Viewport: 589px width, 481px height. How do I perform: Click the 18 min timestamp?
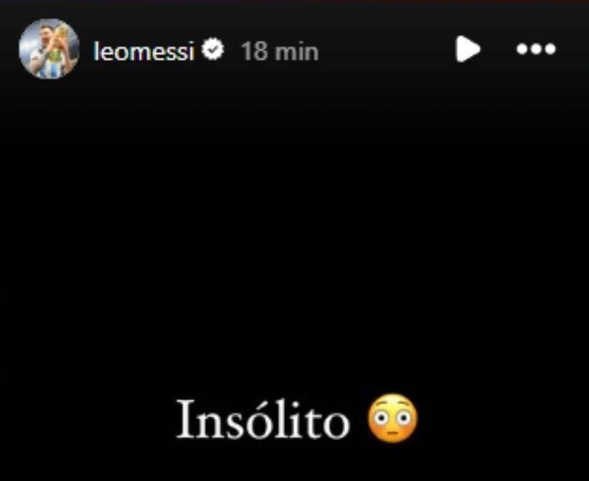[x=280, y=52]
